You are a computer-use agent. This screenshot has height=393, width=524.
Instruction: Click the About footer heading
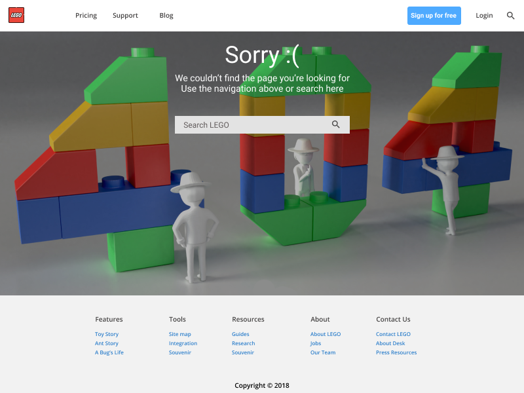coord(320,319)
